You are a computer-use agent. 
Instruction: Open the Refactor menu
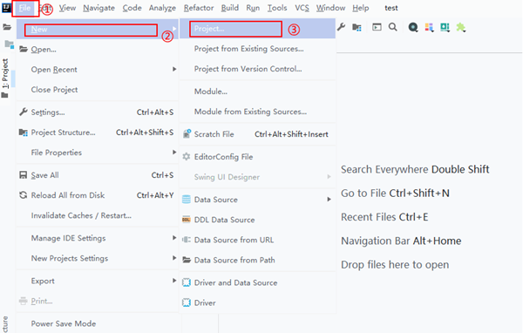click(199, 8)
